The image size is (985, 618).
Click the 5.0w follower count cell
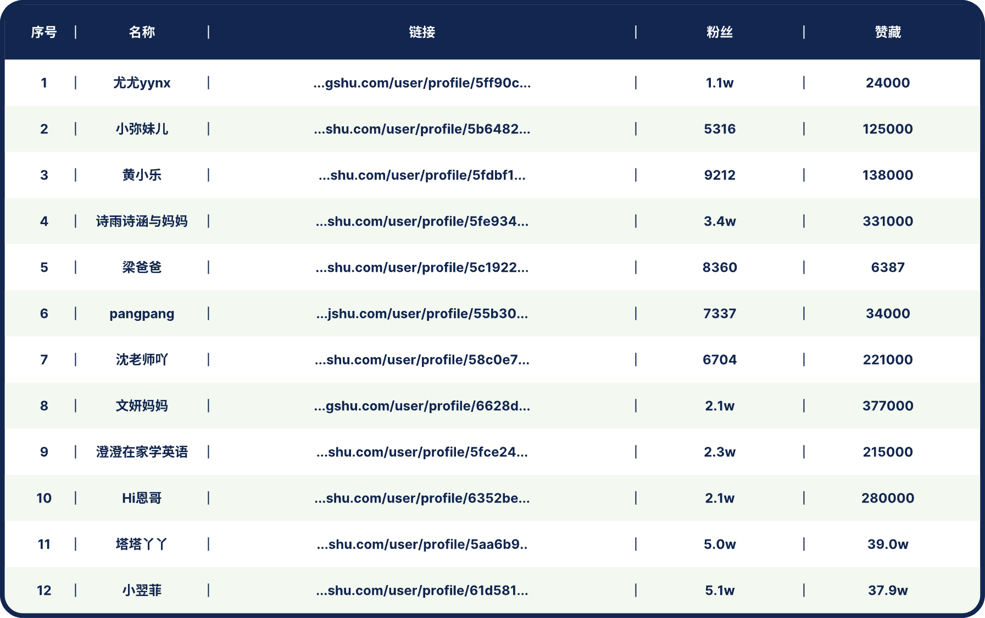(x=720, y=544)
